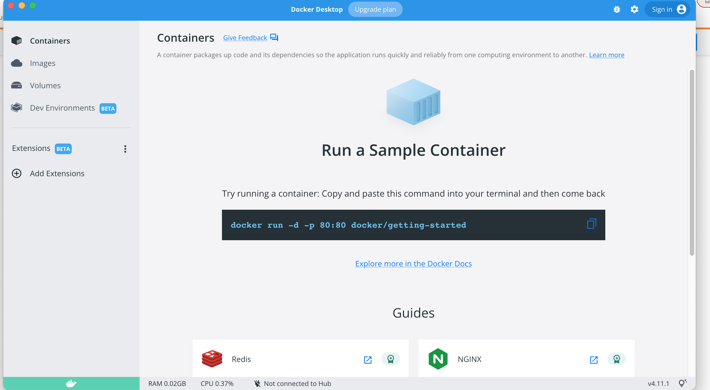The image size is (710, 390).
Task: Open the Volumes section
Action: pos(45,85)
